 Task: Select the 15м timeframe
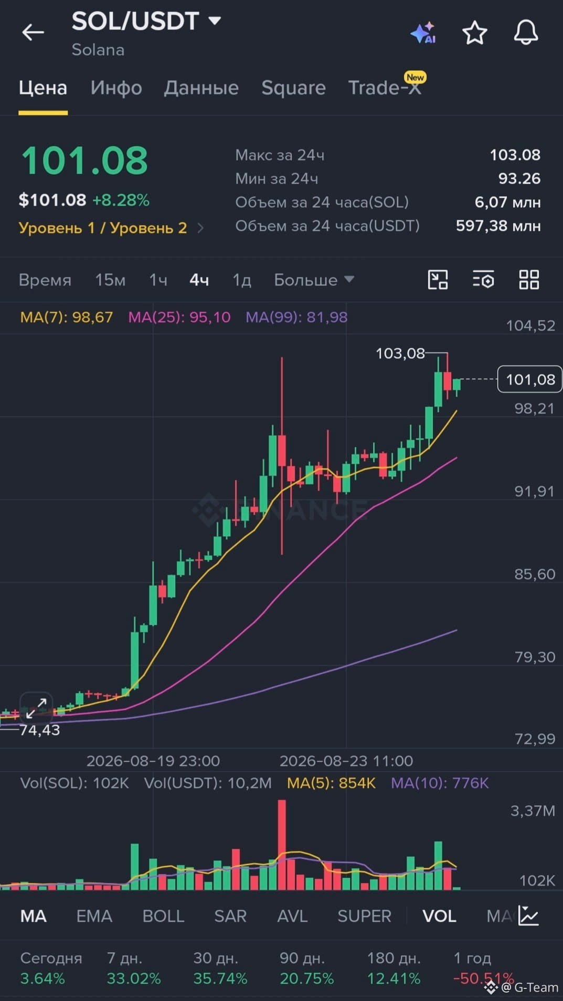(x=110, y=280)
